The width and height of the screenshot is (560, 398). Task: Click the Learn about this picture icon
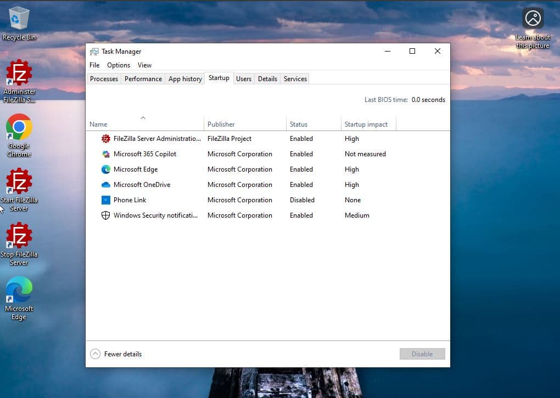pos(533,19)
